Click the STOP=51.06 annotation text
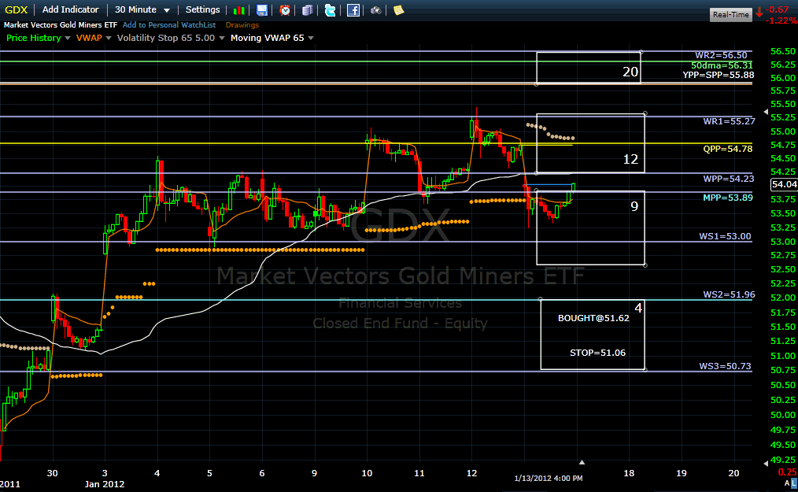The height and width of the screenshot is (492, 798). (597, 353)
